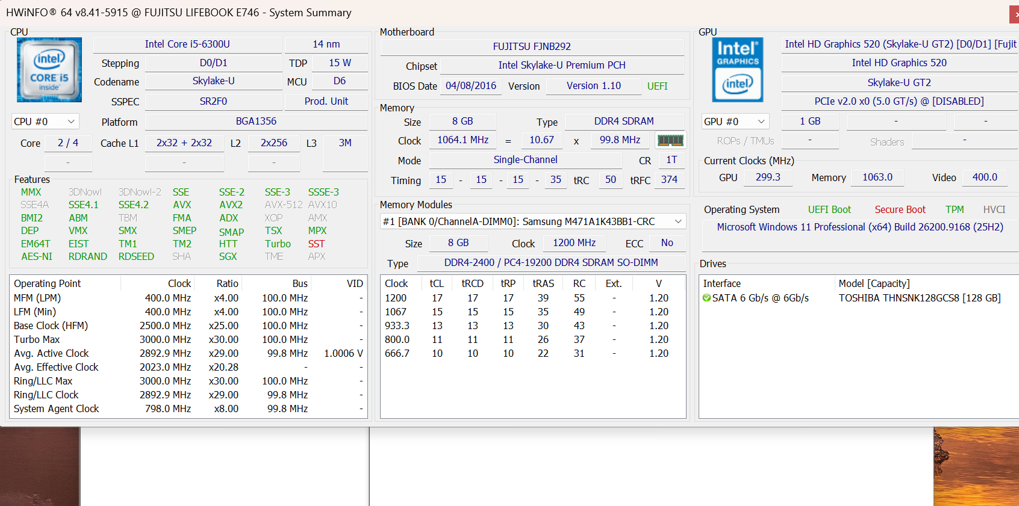Viewport: 1019px width, 506px height.
Task: Click the AES-NI feature label
Action: (x=37, y=256)
